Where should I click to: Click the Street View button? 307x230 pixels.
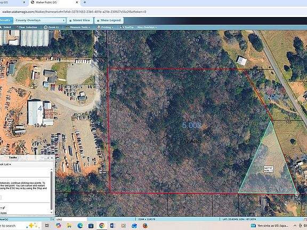pos(80,20)
